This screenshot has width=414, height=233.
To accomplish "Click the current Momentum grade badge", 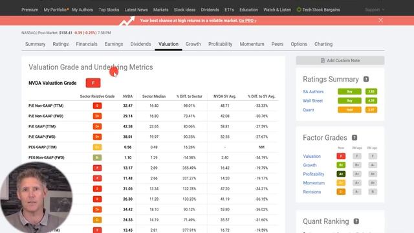I will [x=341, y=183].
